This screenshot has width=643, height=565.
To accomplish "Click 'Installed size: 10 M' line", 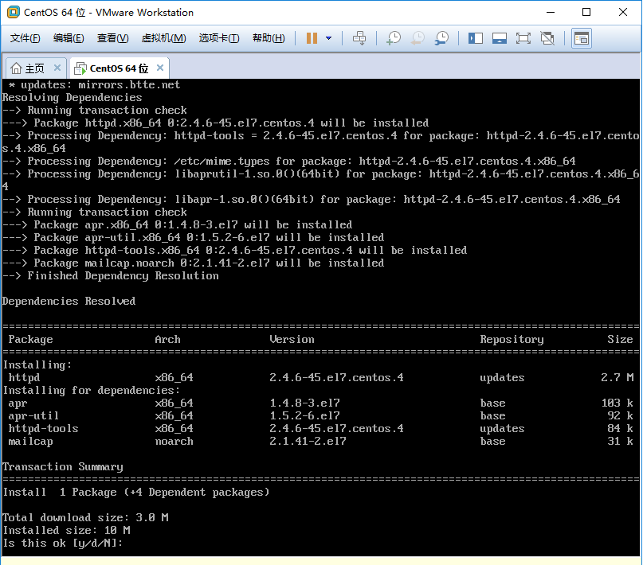I will tap(66, 531).
